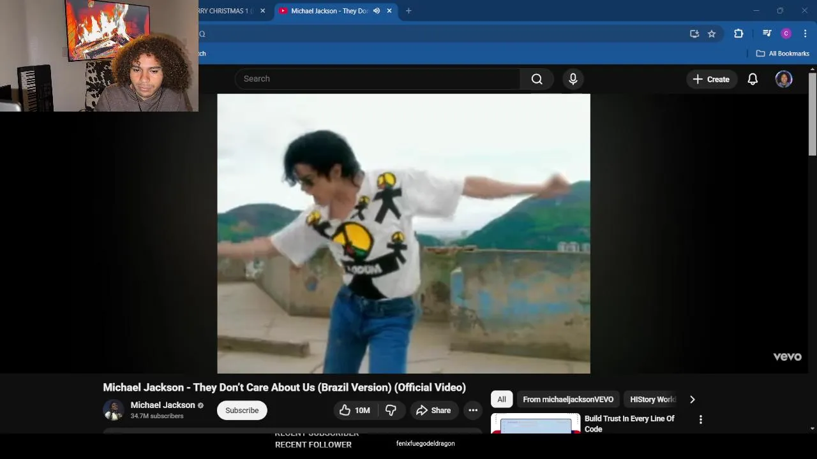Show next filter chips with arrow

tap(692, 400)
